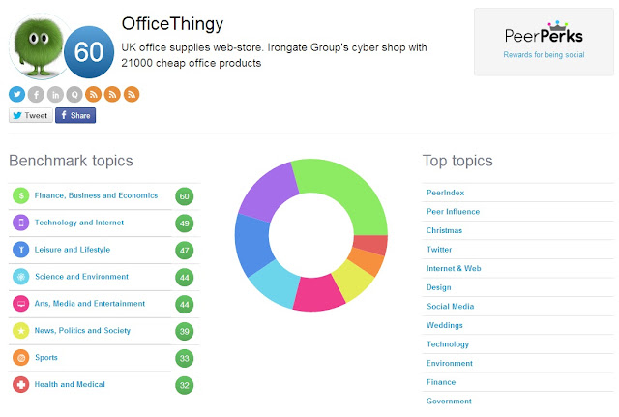This screenshot has height=417, width=619.
Task: Open Arts, Media and Entertainment link
Action: click(x=90, y=303)
